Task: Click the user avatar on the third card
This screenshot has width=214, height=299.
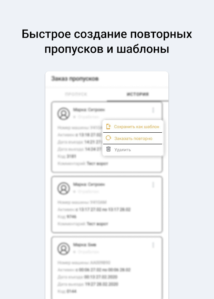Action: (x=64, y=249)
